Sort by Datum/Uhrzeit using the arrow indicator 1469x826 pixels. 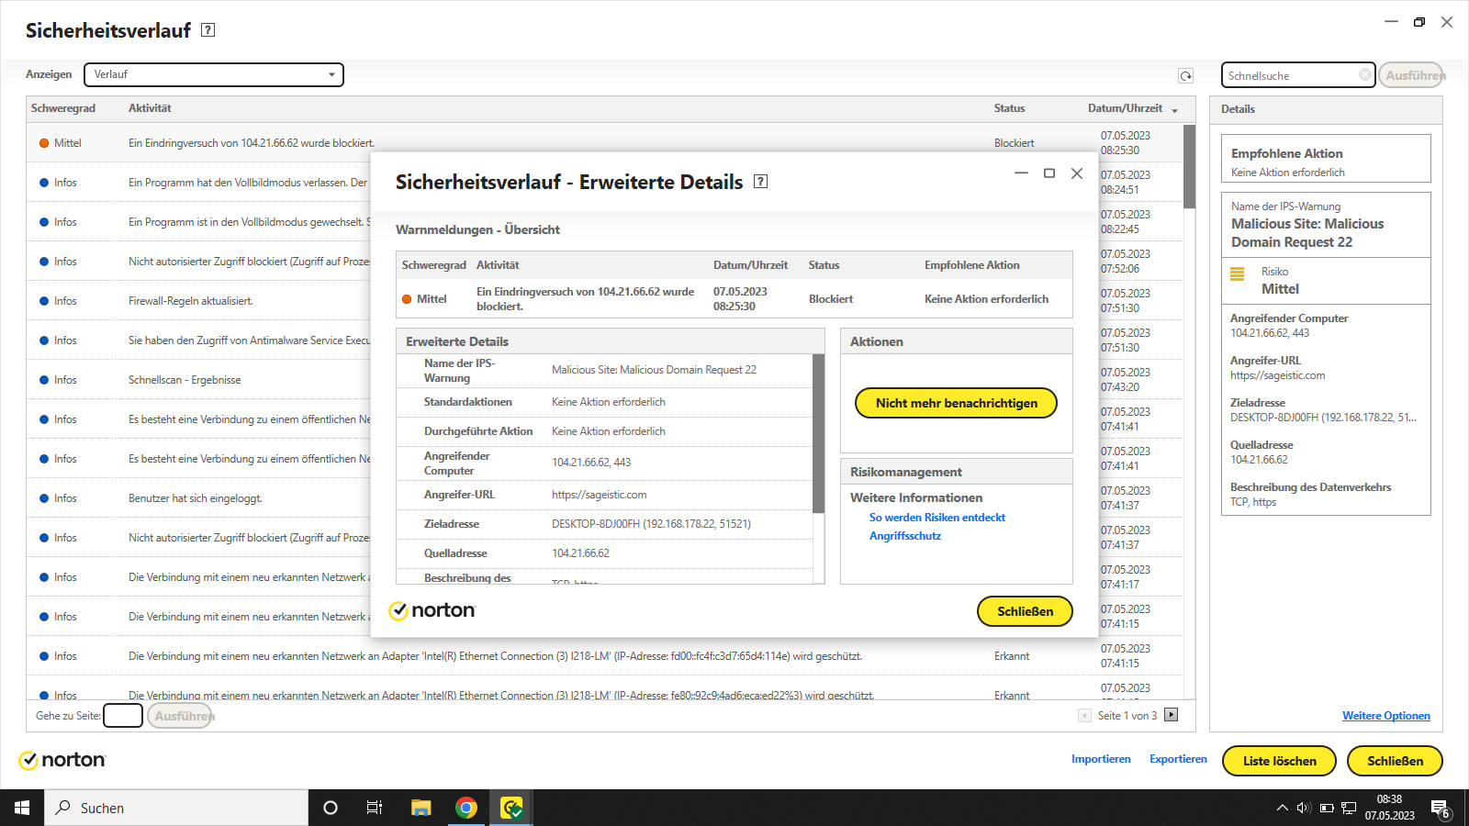click(x=1174, y=110)
